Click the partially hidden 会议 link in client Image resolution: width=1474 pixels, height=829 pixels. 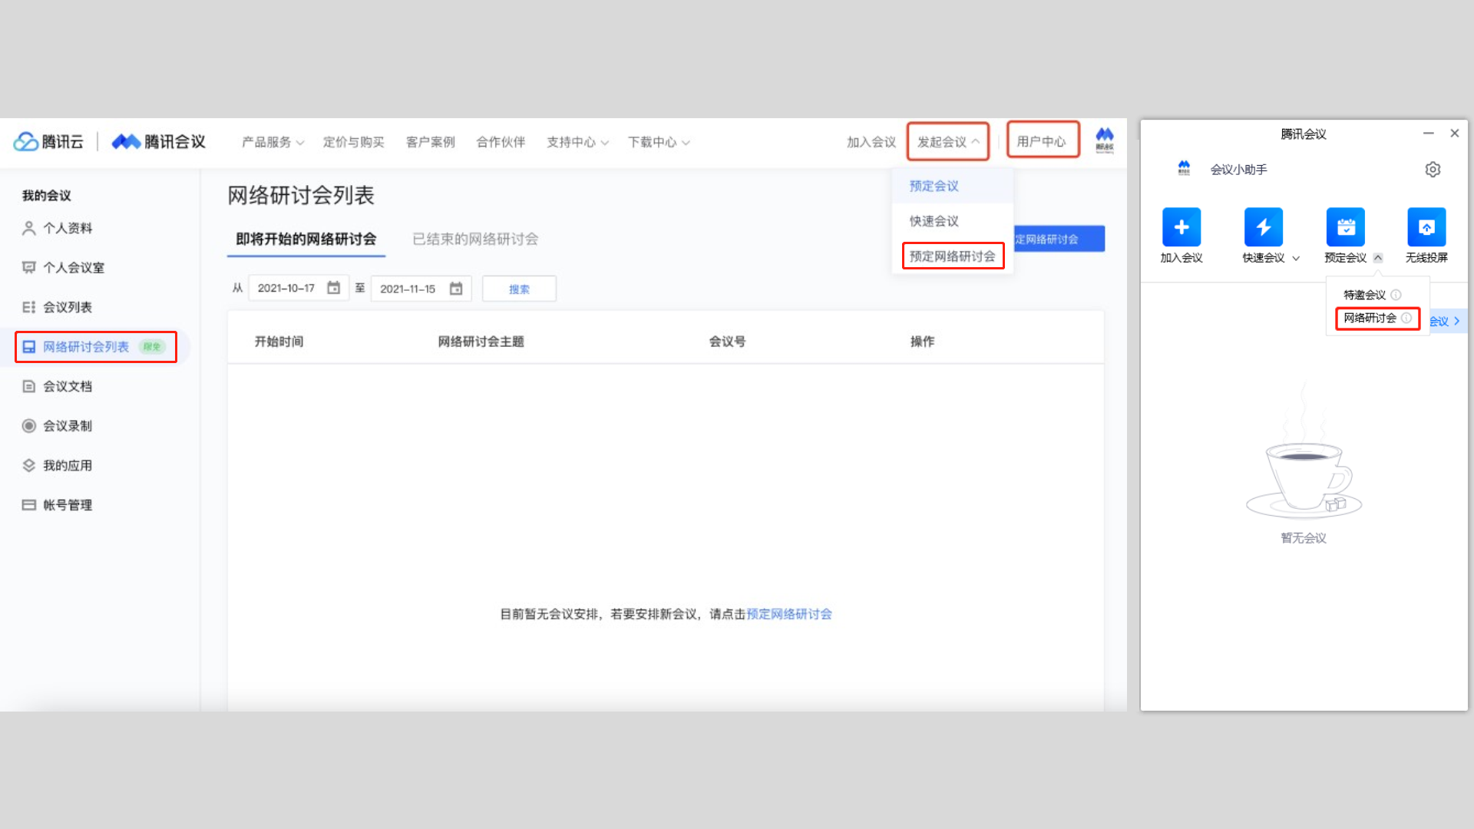[1446, 321]
